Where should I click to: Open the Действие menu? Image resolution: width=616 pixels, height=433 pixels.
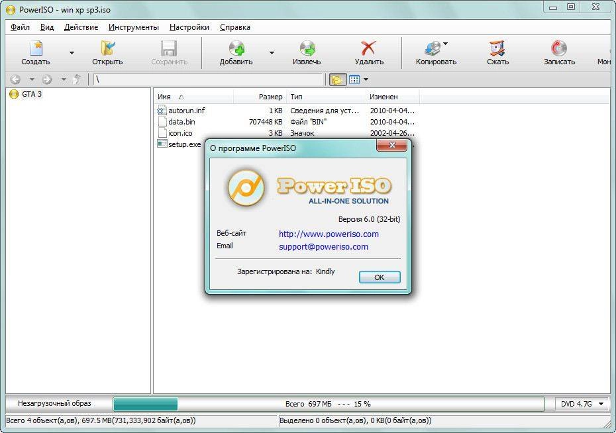(81, 27)
